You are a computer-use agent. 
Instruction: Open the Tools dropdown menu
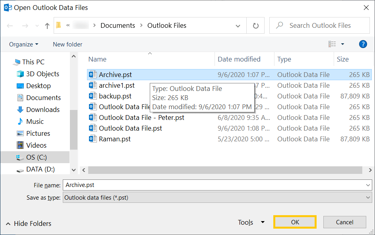click(x=251, y=222)
